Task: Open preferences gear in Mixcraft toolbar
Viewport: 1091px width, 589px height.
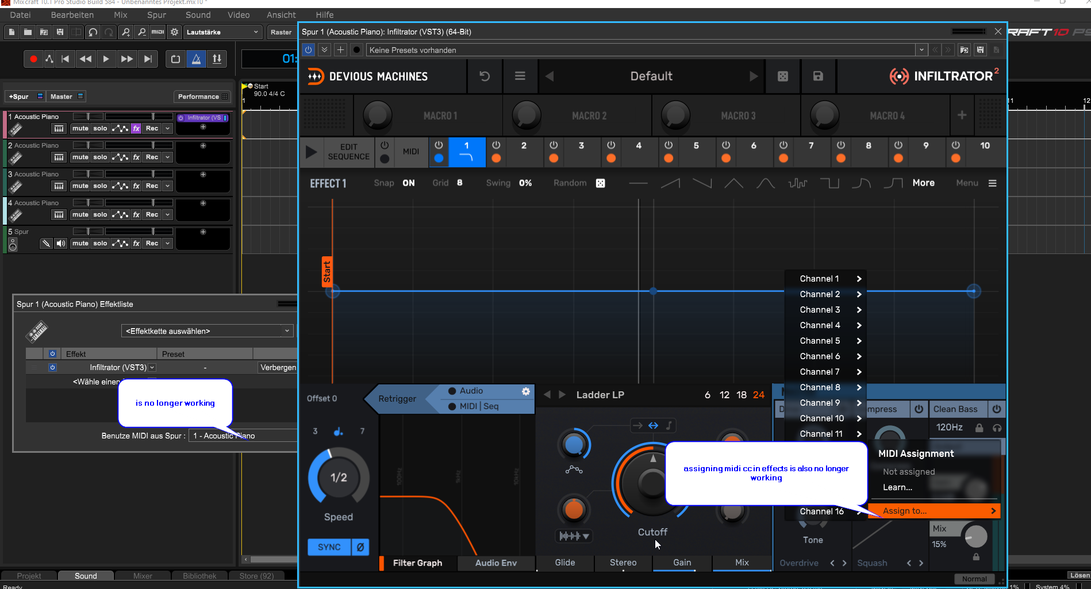Action: tap(175, 32)
